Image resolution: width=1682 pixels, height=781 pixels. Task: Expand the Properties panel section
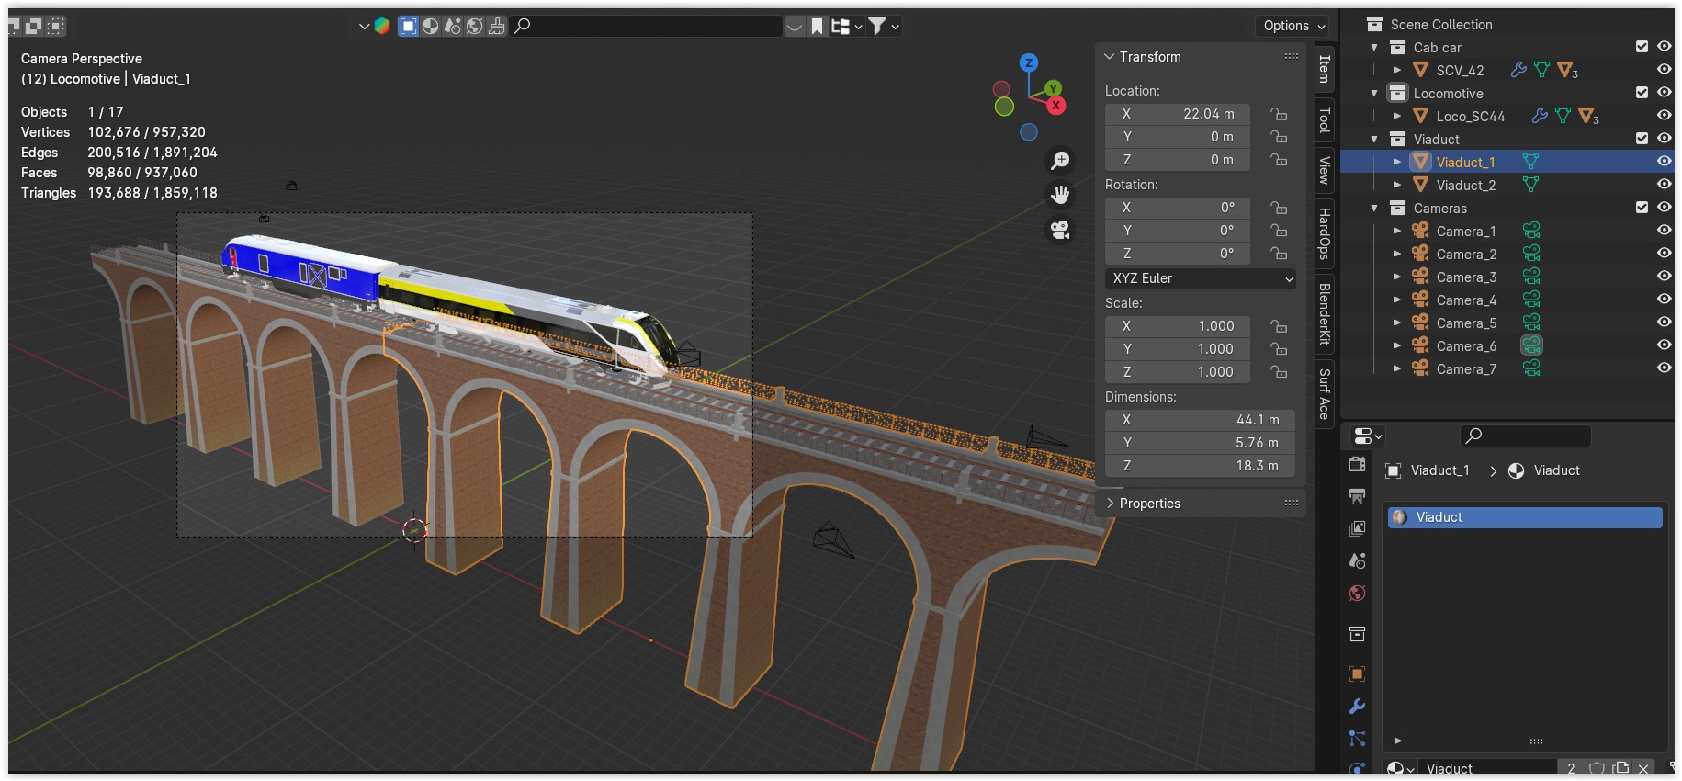point(1110,504)
